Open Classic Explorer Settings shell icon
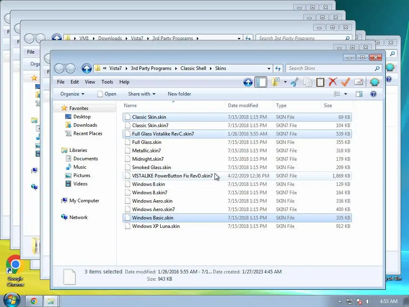The image size is (409, 307). (x=375, y=82)
